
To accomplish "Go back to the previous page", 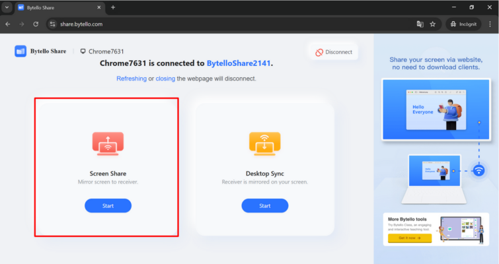I will point(8,24).
